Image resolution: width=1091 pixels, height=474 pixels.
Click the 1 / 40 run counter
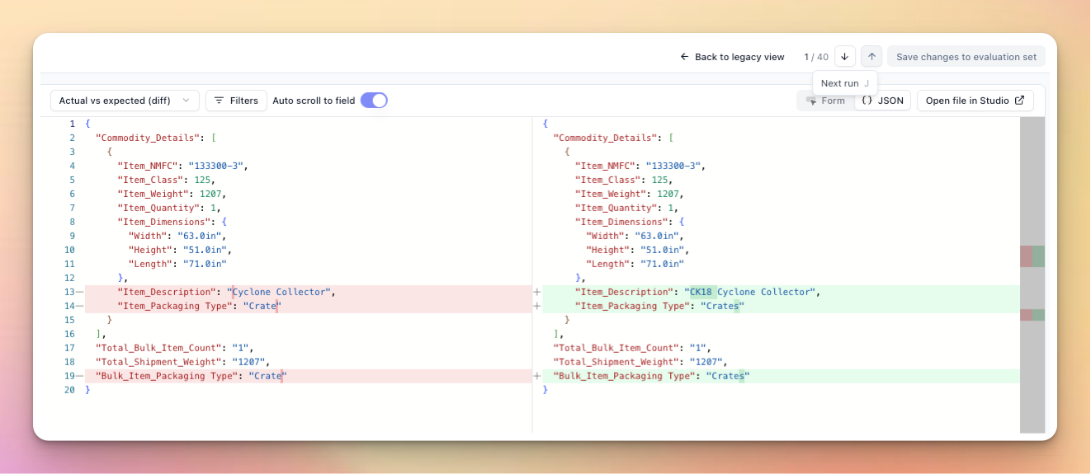pyautogui.click(x=816, y=57)
